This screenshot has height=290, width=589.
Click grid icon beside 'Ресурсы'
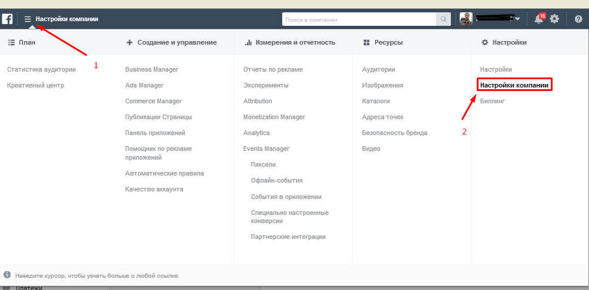point(366,42)
